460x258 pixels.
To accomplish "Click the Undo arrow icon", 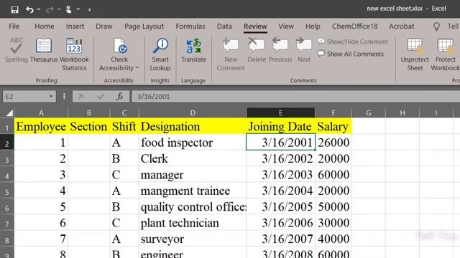I will [29, 9].
